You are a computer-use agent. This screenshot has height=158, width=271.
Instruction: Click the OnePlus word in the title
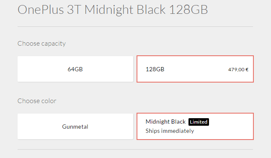pos(41,10)
